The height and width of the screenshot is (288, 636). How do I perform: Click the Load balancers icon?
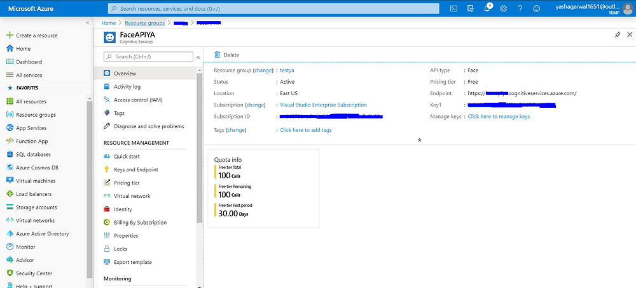tap(10, 193)
